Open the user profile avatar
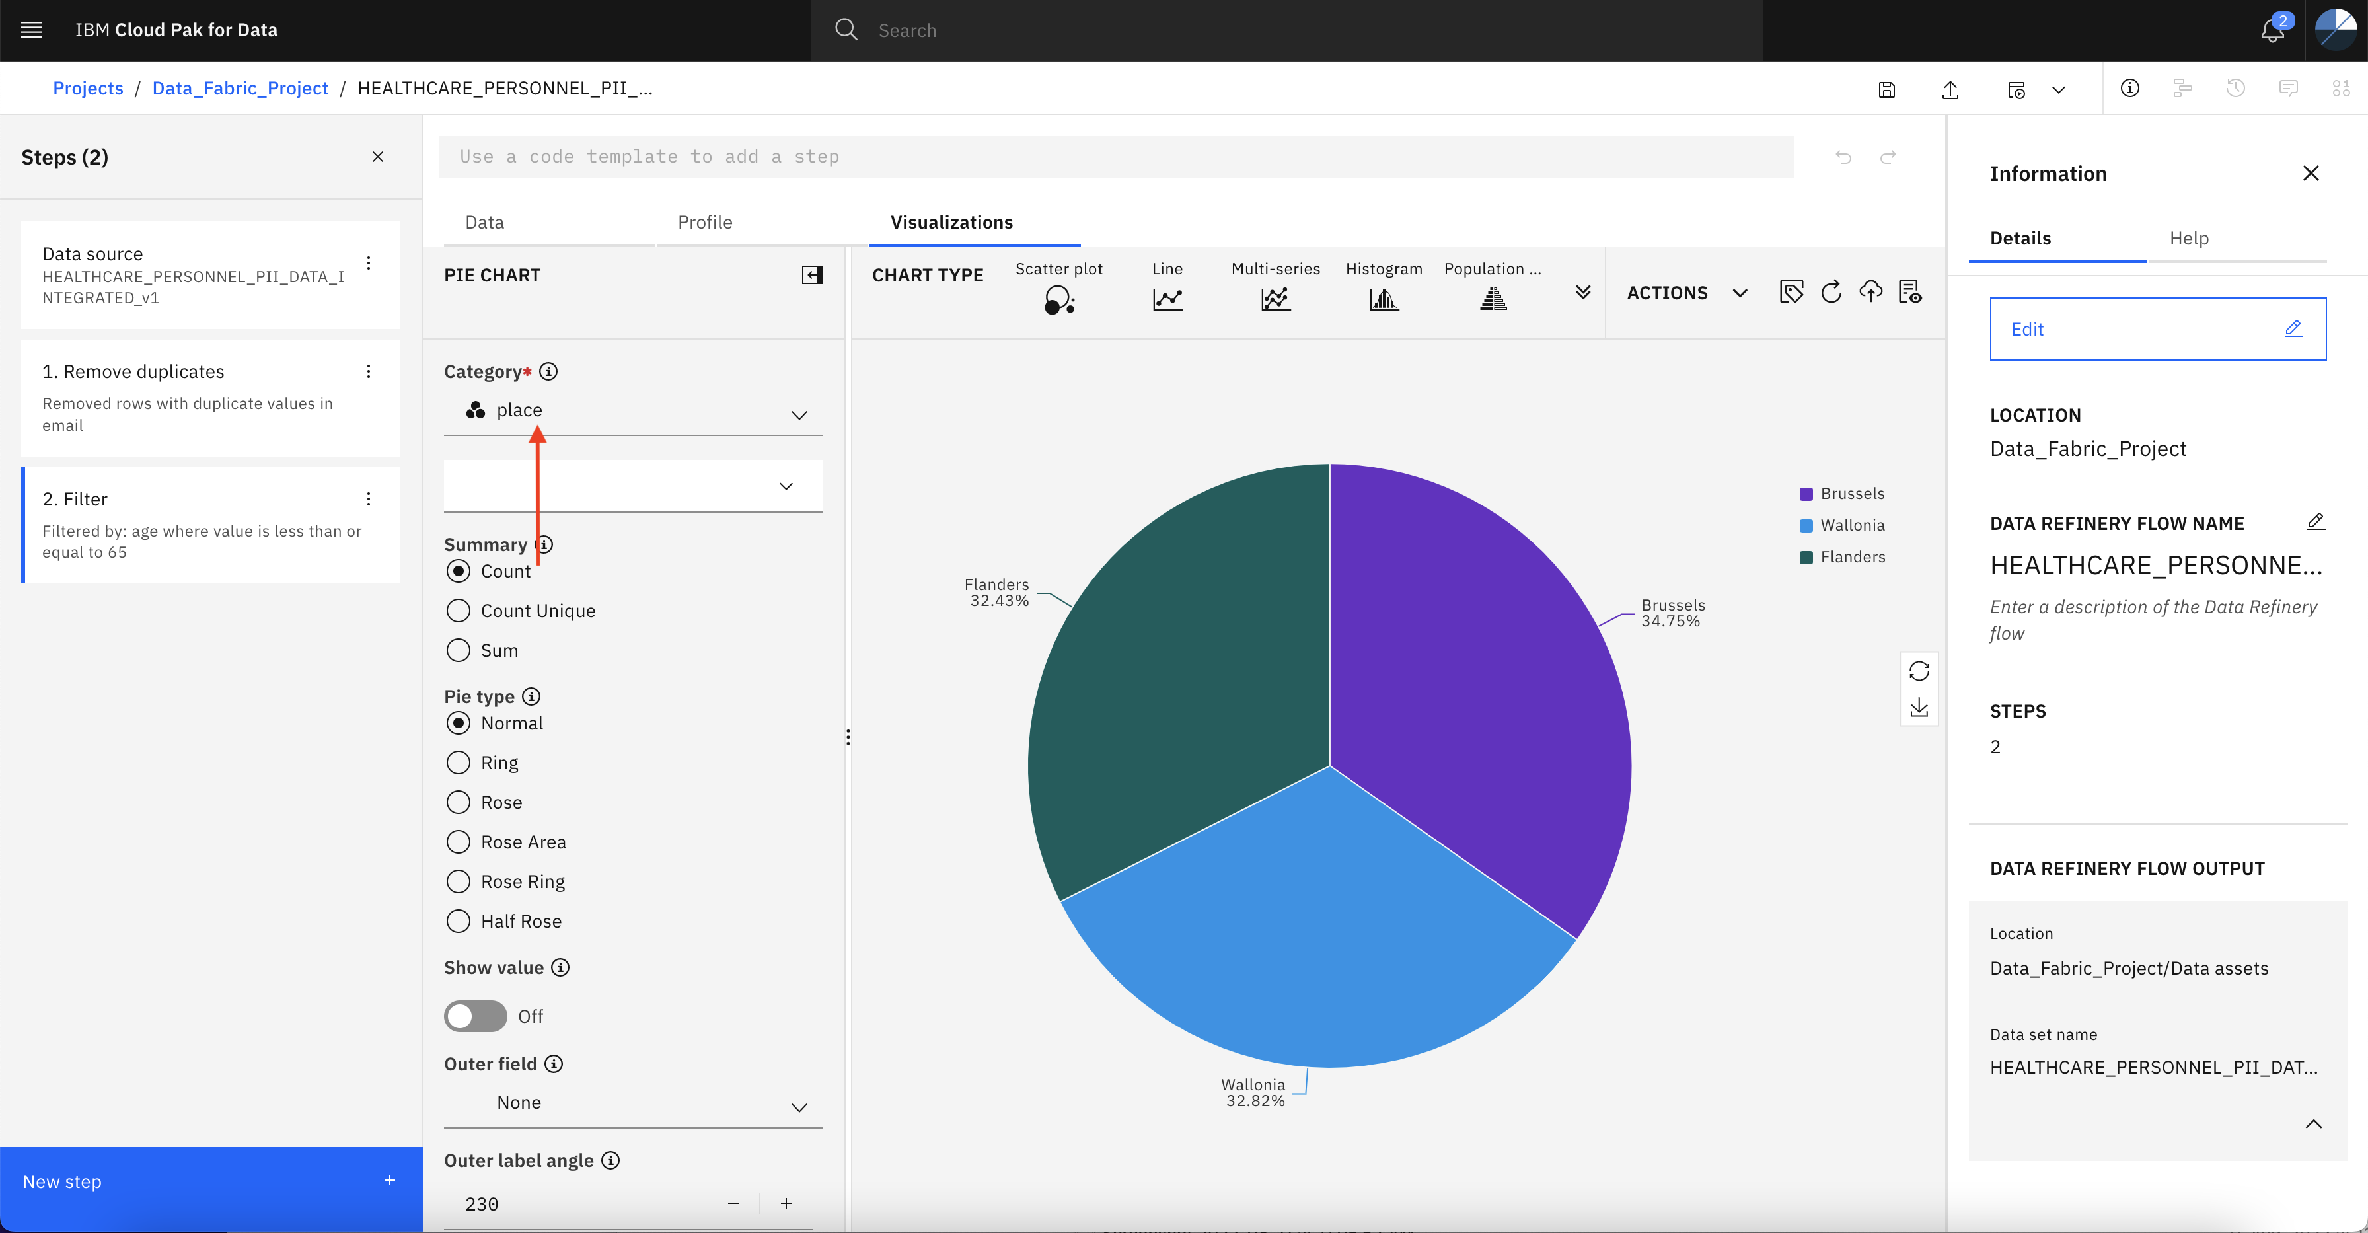Viewport: 2368px width, 1233px height. pyautogui.click(x=2336, y=30)
